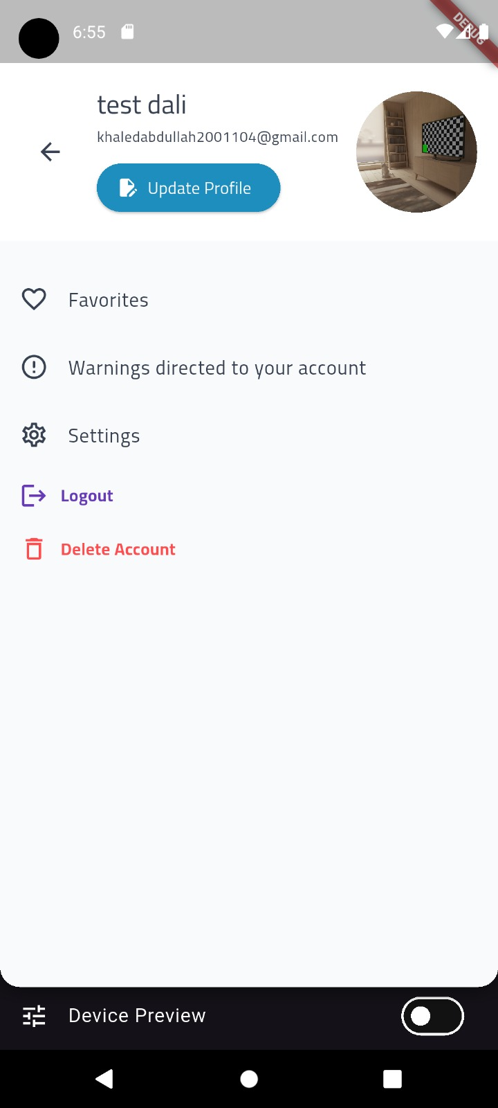Click the Delete Account text
The image size is (498, 1108).
(118, 549)
